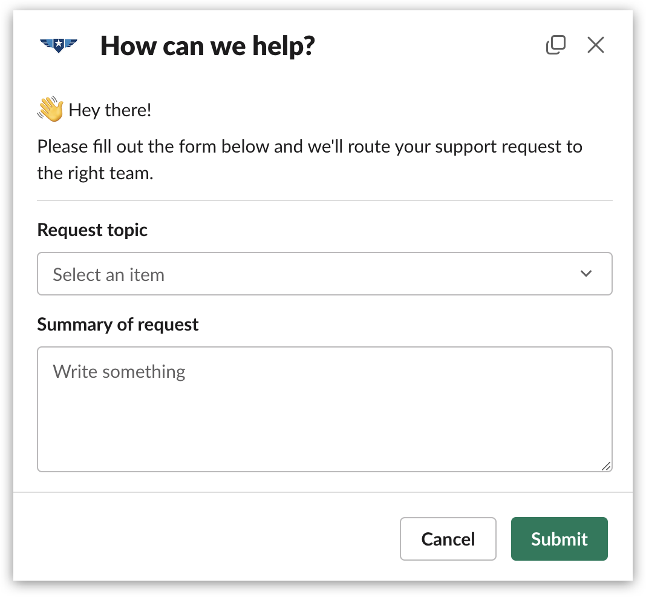Click the How can we help heading
Screen dimensions: 646x597
coord(207,45)
